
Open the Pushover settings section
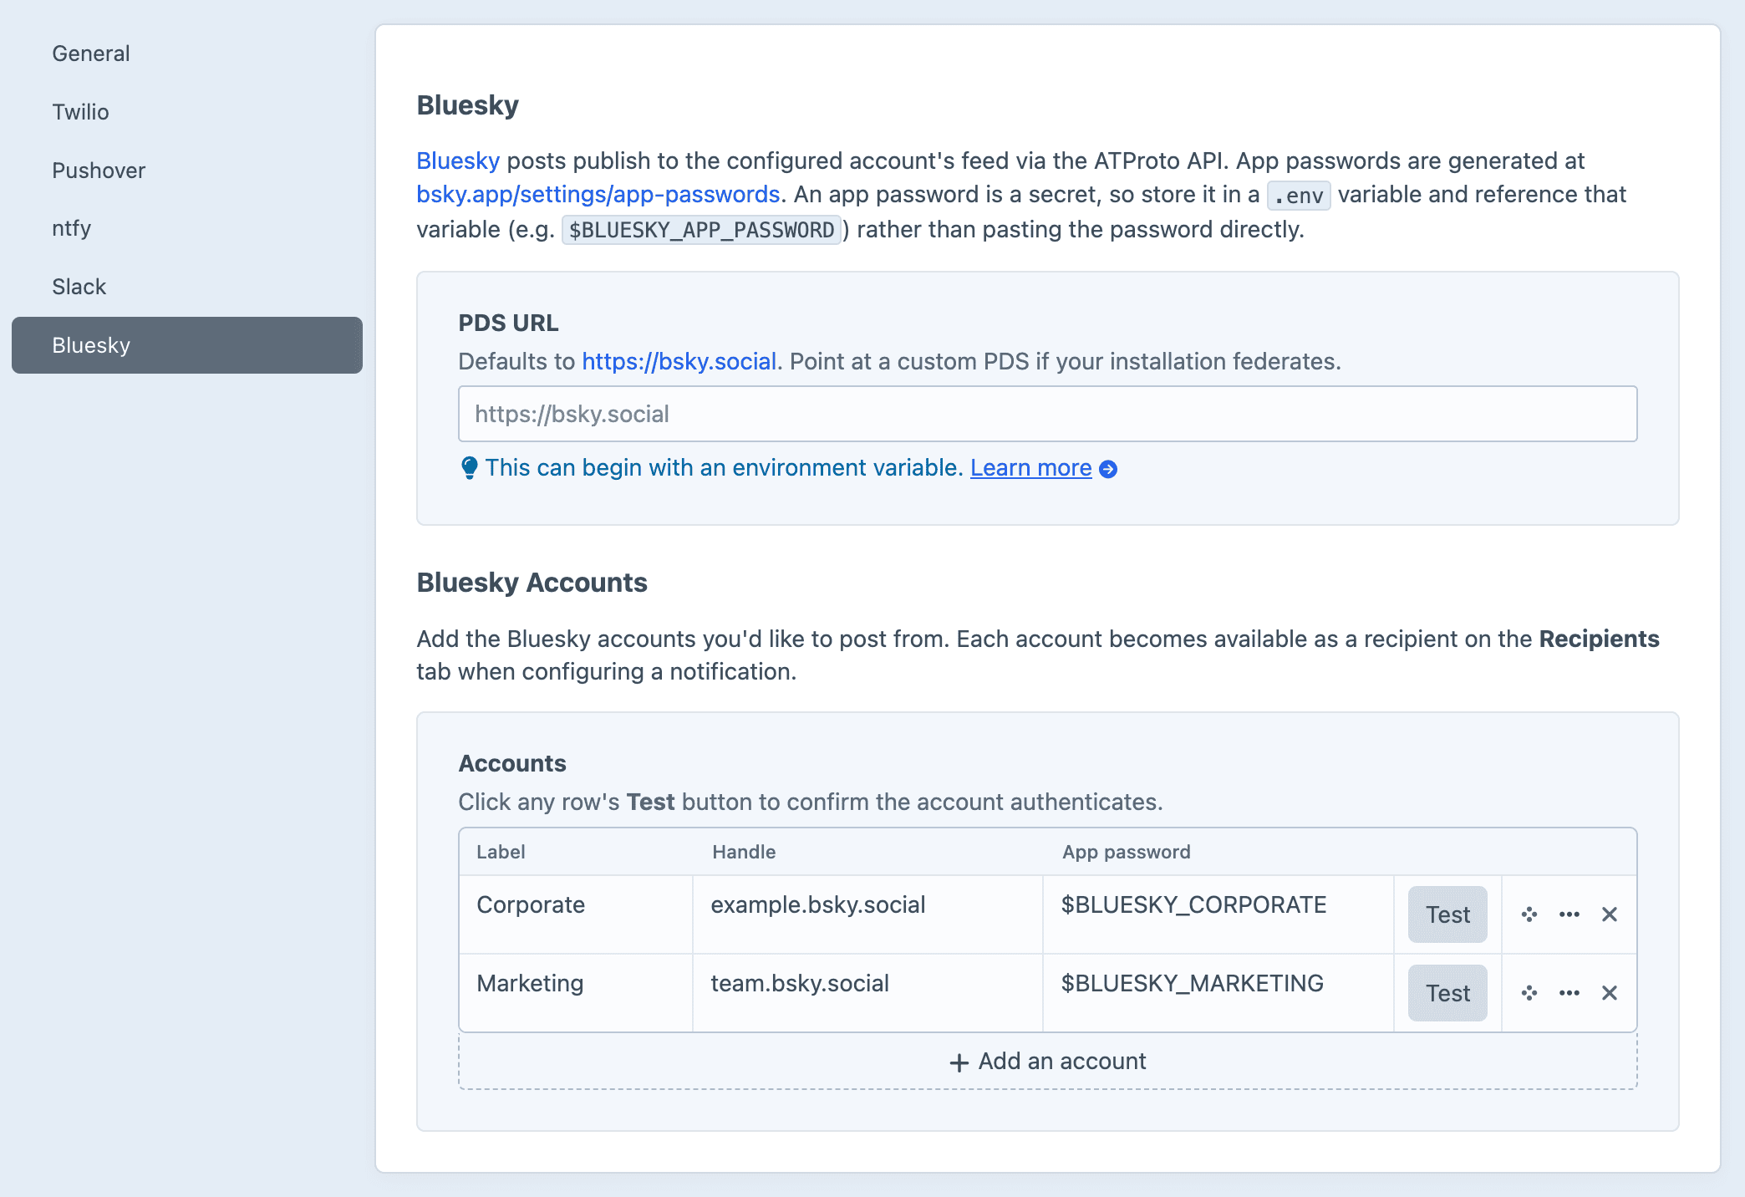pyautogui.click(x=187, y=171)
